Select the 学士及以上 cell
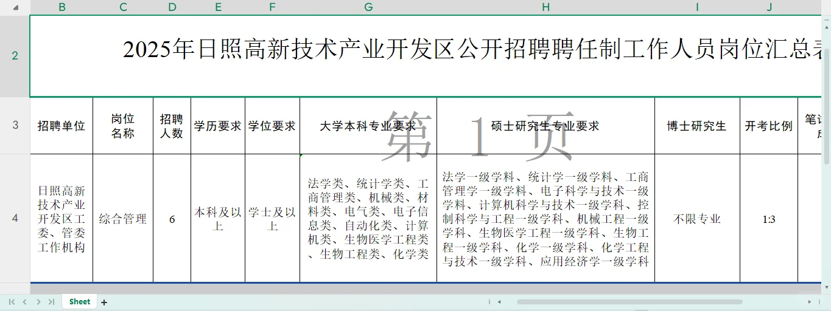The width and height of the screenshot is (831, 311). pos(272,219)
